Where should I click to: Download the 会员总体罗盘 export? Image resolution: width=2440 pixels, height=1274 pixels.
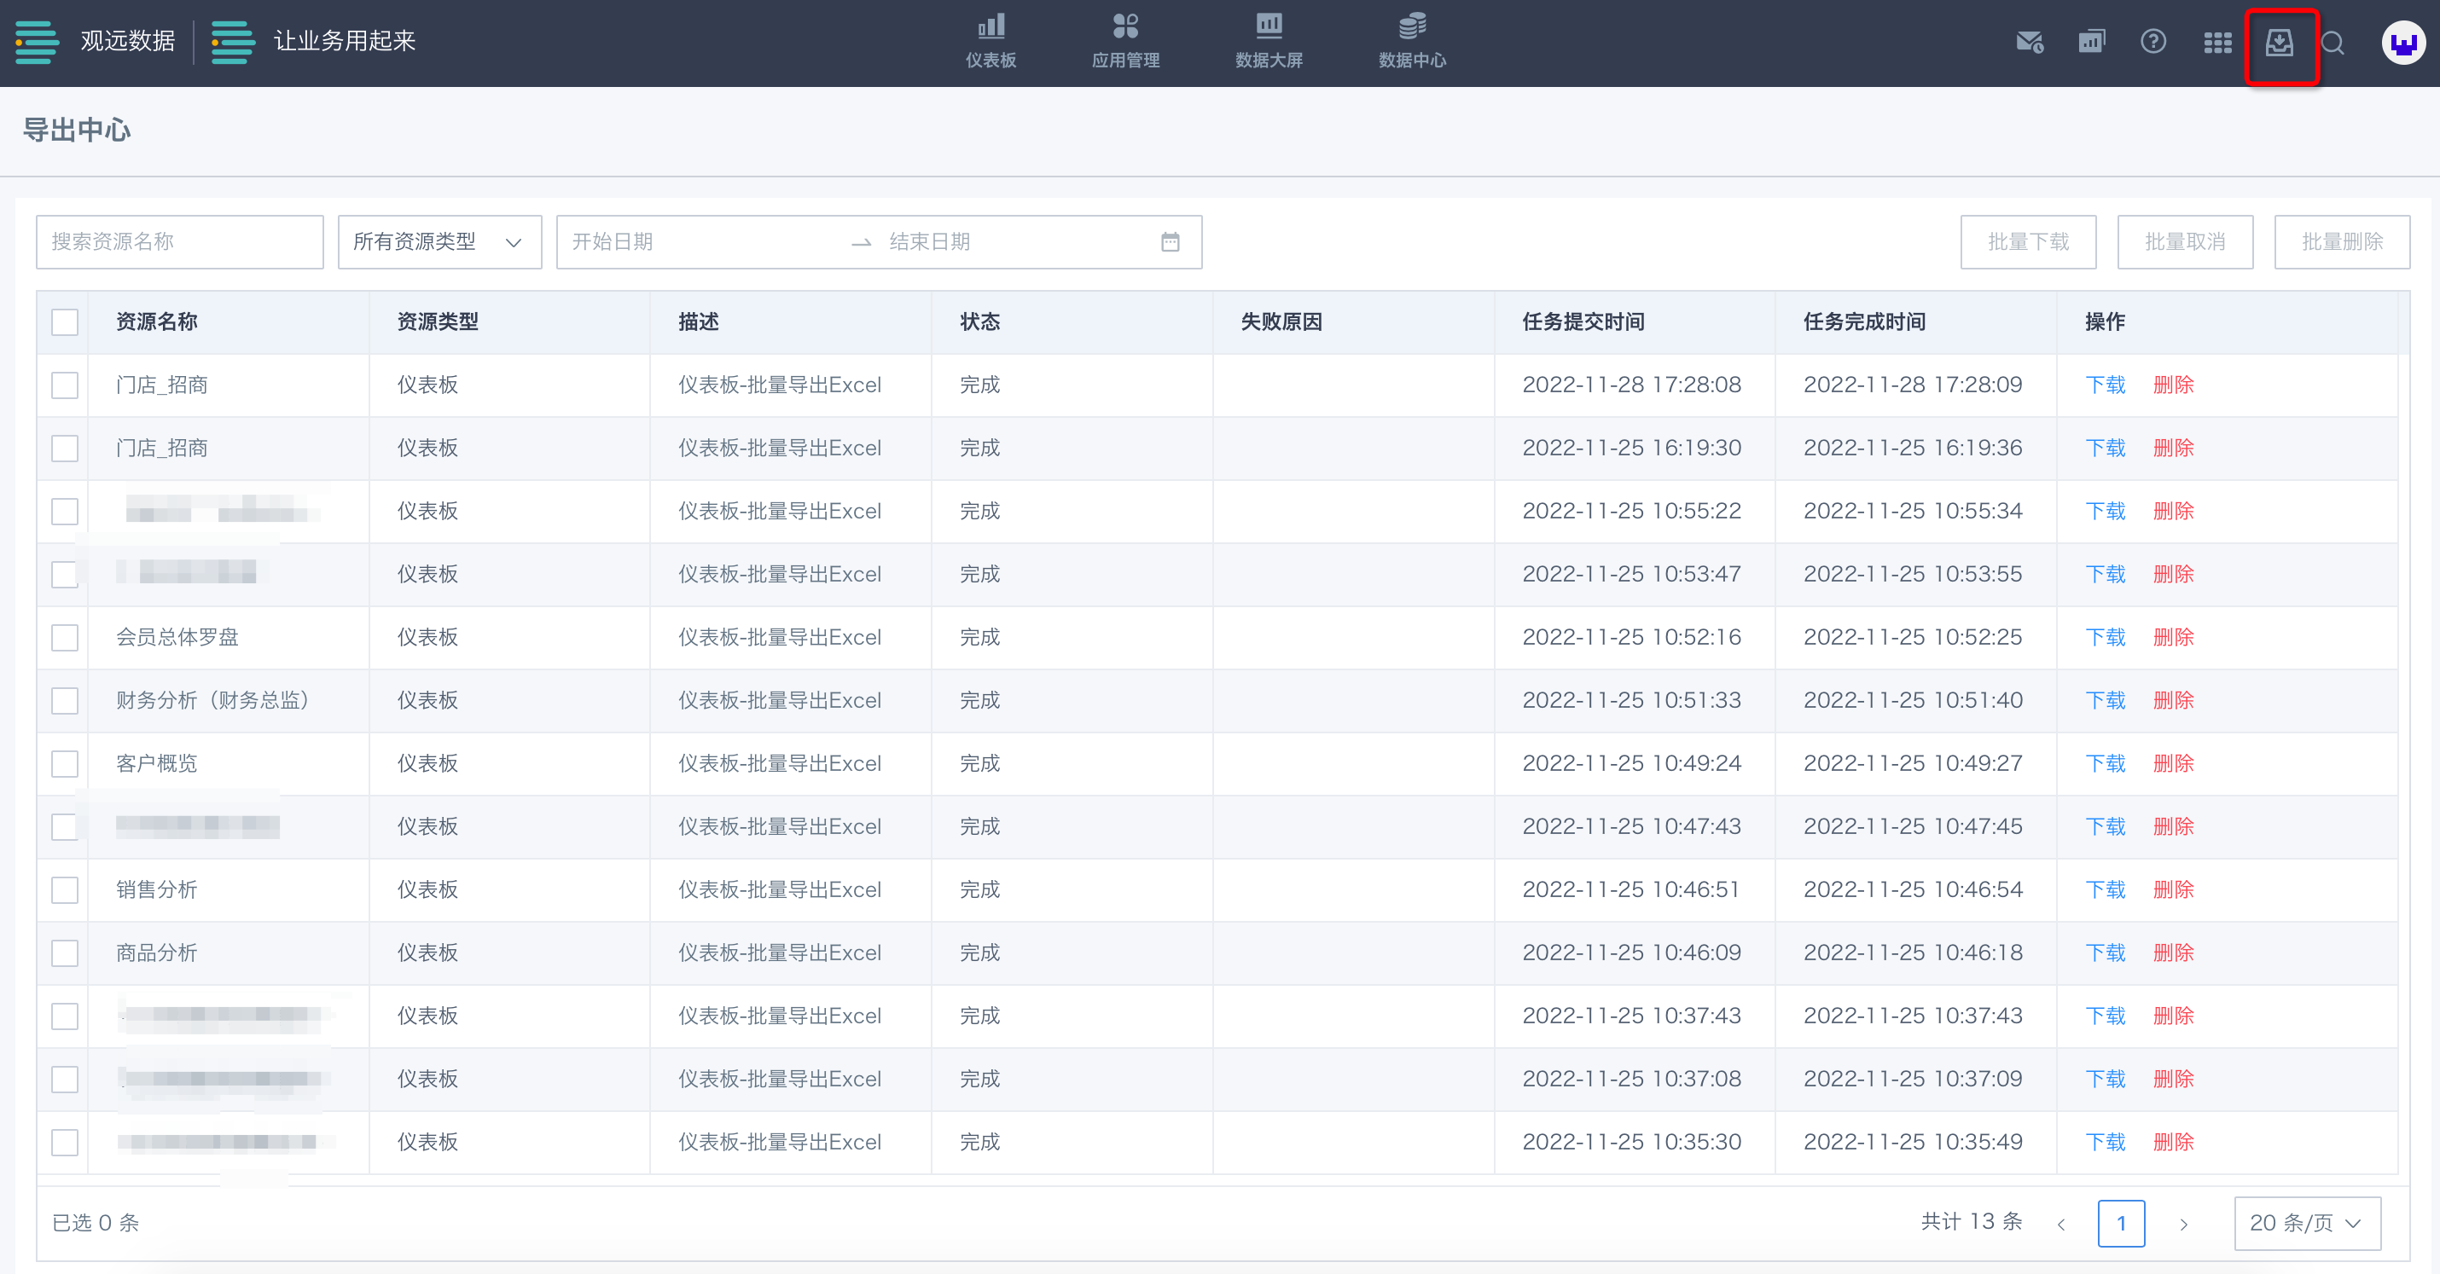pyautogui.click(x=2105, y=638)
